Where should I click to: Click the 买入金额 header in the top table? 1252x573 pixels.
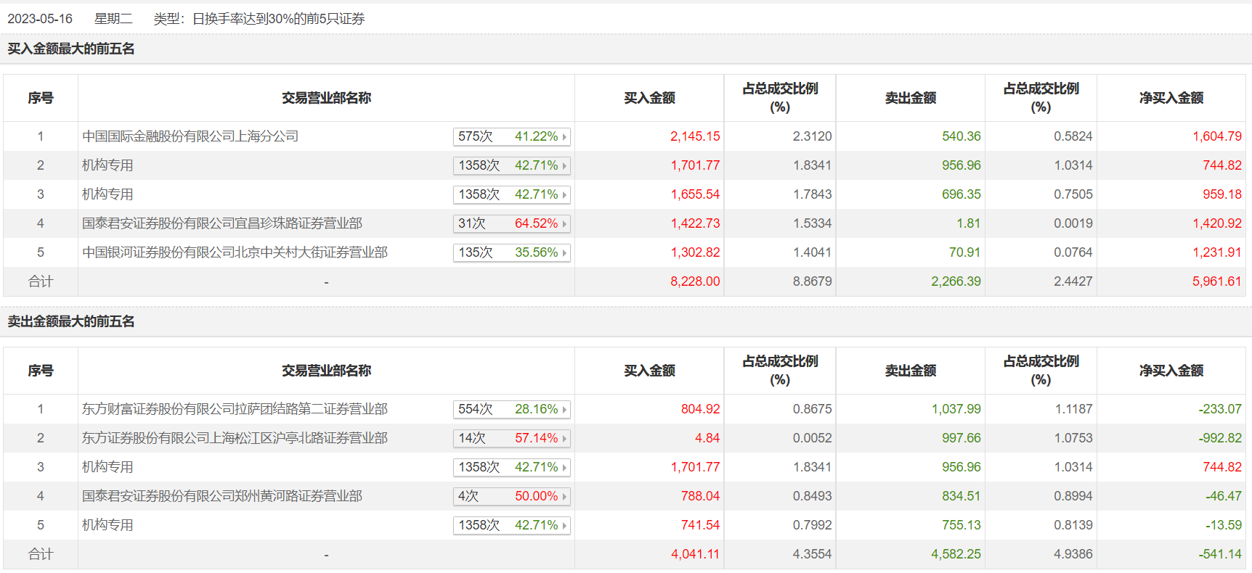(x=649, y=98)
